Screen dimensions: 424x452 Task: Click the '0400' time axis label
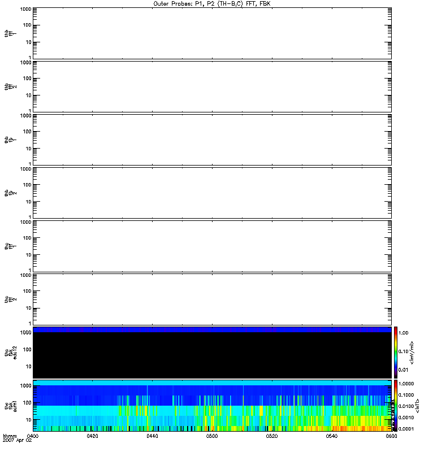[33, 436]
